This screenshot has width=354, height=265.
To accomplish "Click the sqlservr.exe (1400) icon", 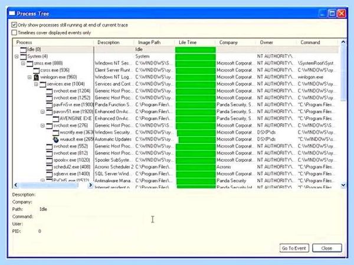I will [50, 174].
